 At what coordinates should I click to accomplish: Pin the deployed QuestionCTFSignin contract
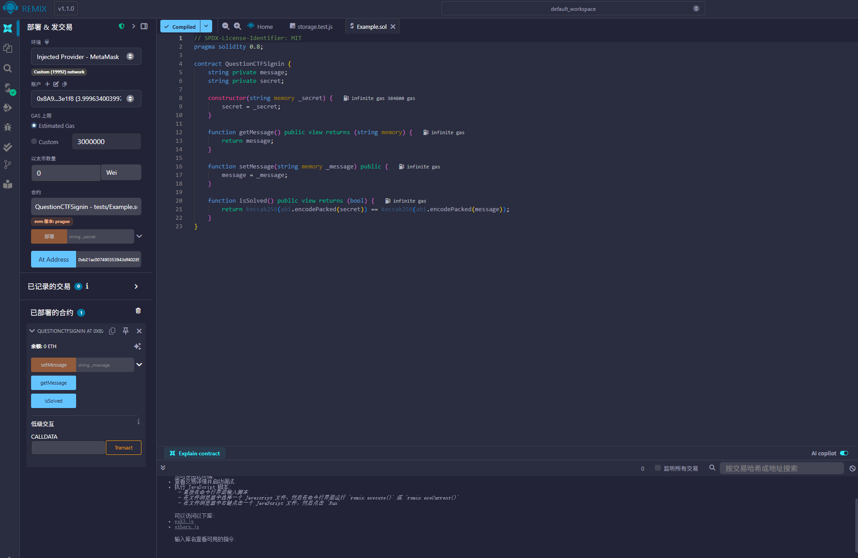pos(126,331)
